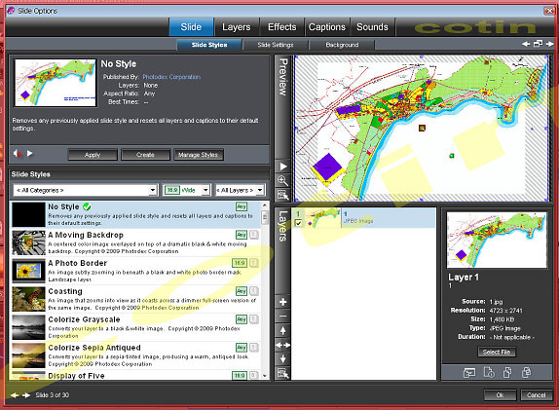
Task: Open the Photodex Corporation link
Action: click(171, 77)
